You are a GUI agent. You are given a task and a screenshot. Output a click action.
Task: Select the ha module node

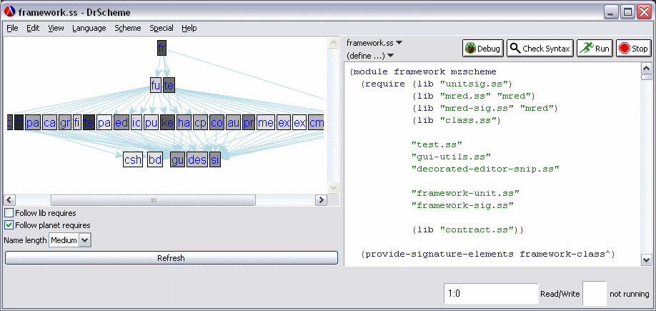tap(184, 123)
